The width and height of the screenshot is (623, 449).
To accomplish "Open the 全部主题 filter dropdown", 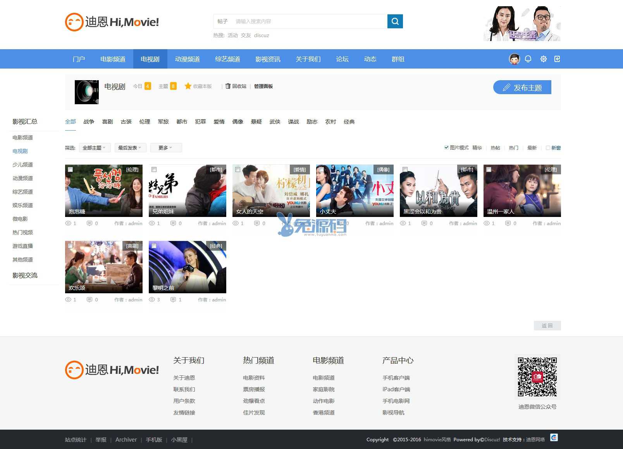I will 95,148.
